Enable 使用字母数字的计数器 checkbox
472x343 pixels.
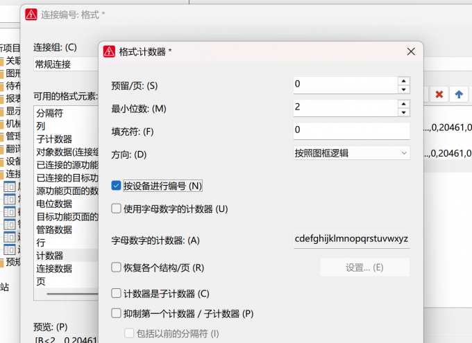tap(116, 209)
